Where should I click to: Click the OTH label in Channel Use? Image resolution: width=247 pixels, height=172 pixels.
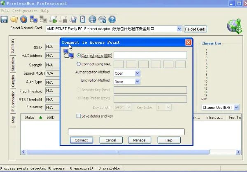coord(204,99)
